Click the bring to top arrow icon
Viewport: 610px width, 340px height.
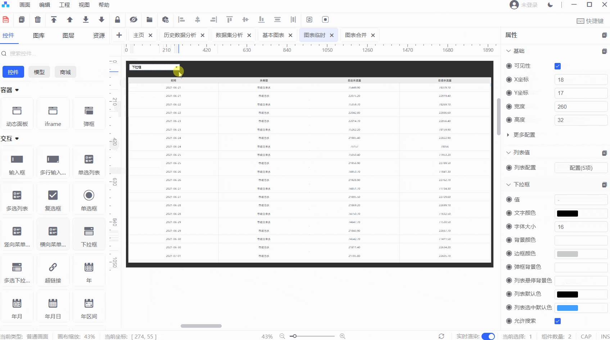pyautogui.click(x=54, y=20)
